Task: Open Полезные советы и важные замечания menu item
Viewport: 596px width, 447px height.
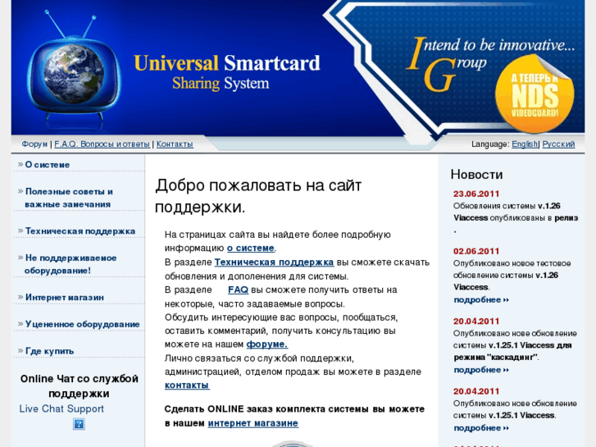Action: pos(69,198)
